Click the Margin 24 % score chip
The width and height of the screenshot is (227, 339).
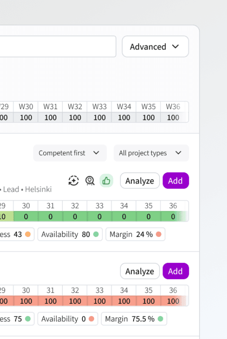[135, 234]
